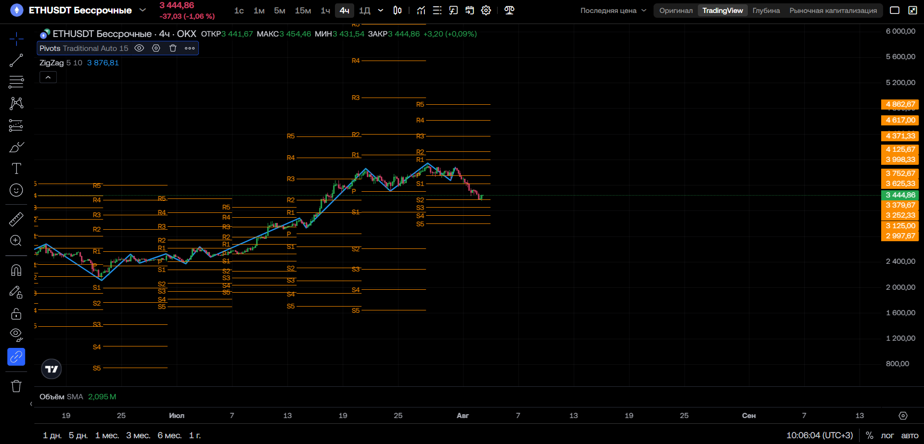Open the Fibonacci/horizontal lines tool
This screenshot has width=924, height=444.
(x=16, y=82)
